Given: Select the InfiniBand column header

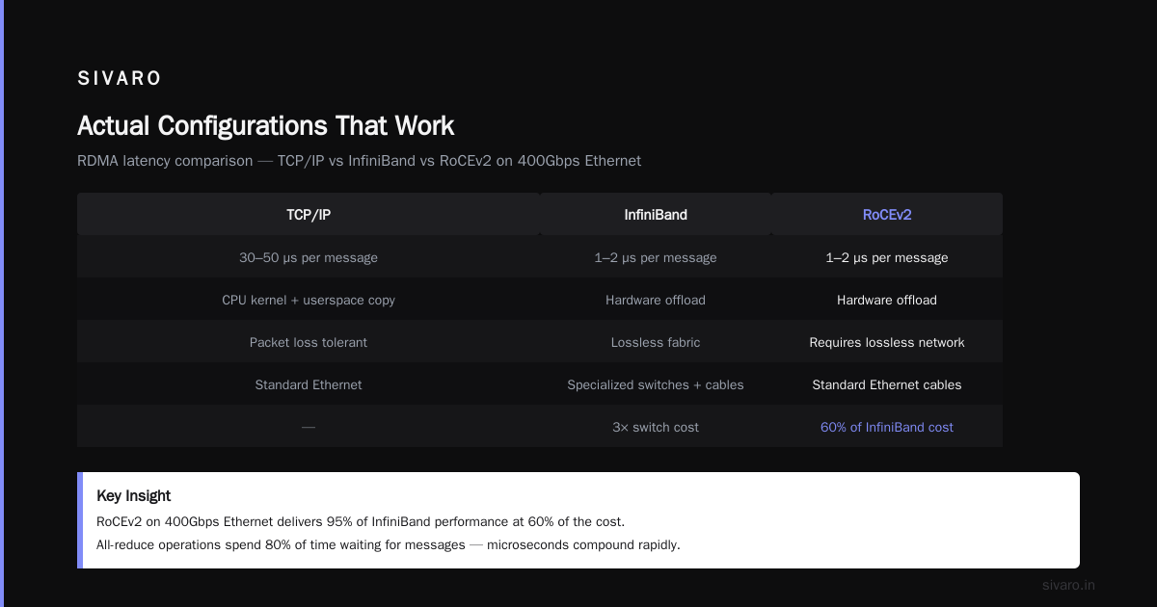Looking at the screenshot, I should click(656, 214).
